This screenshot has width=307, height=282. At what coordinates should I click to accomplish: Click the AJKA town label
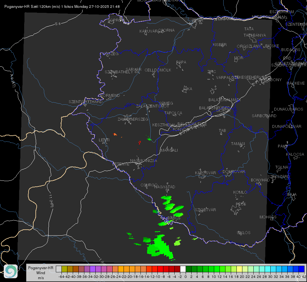[187, 89]
